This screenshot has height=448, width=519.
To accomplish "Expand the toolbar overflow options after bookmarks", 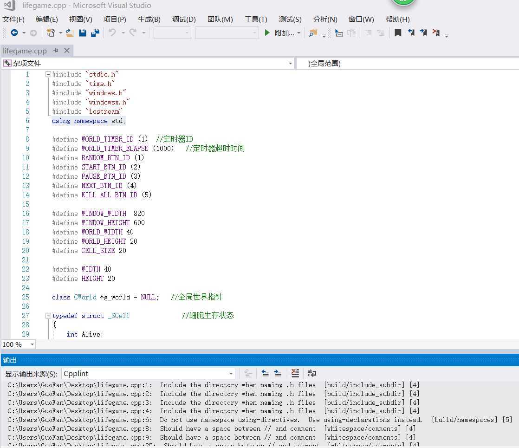I will tap(447, 35).
